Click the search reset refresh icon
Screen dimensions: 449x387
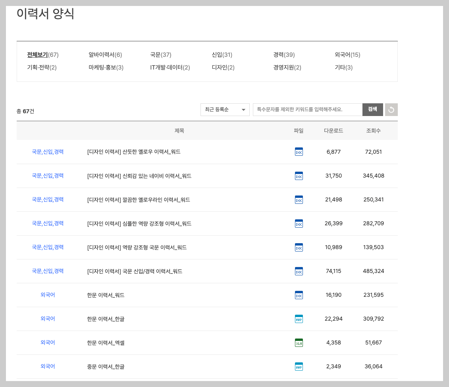pyautogui.click(x=391, y=109)
